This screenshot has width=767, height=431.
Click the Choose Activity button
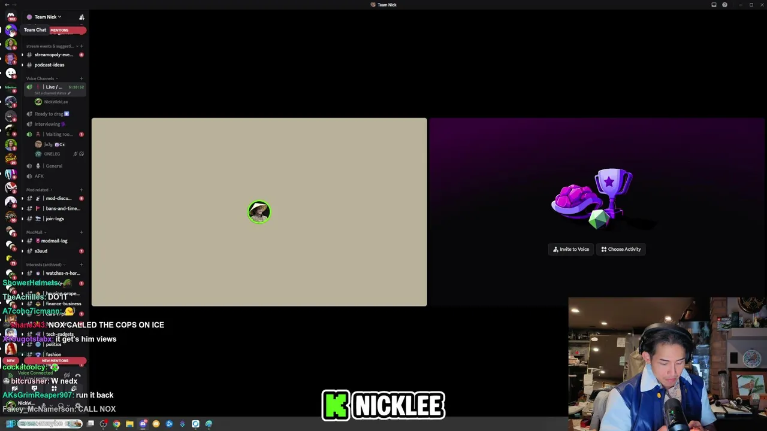tap(621, 250)
